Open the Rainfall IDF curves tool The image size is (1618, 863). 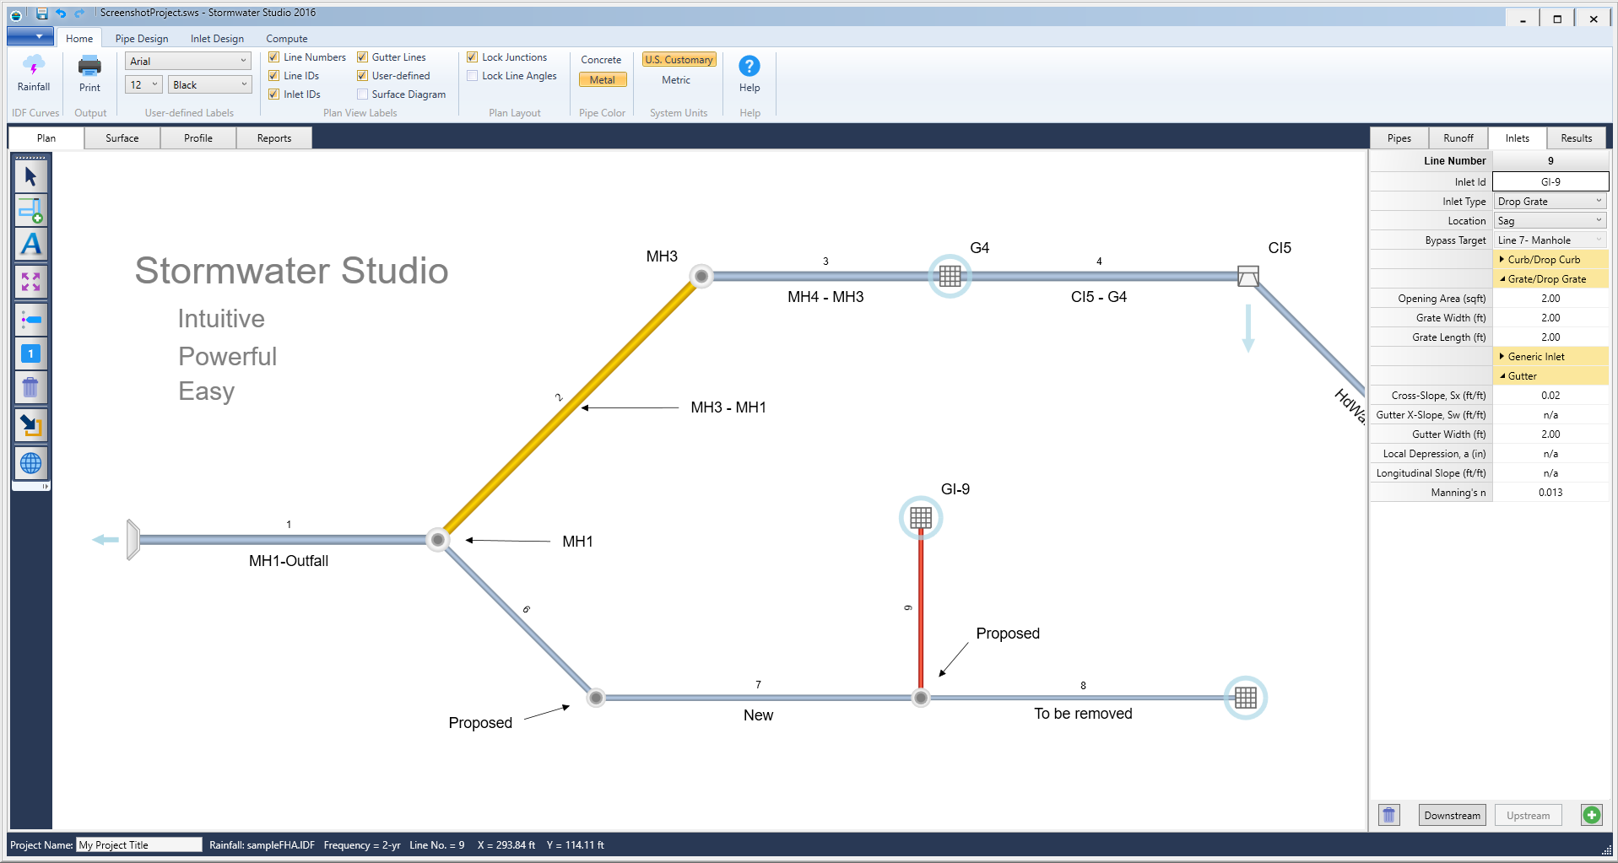[34, 73]
